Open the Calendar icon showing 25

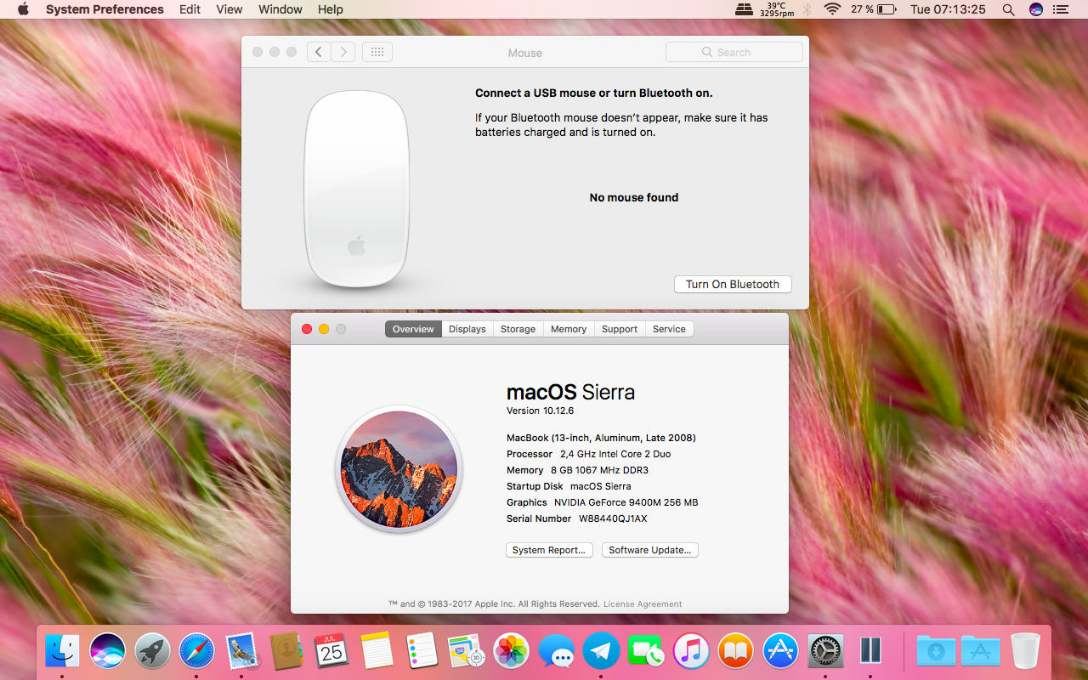point(331,652)
